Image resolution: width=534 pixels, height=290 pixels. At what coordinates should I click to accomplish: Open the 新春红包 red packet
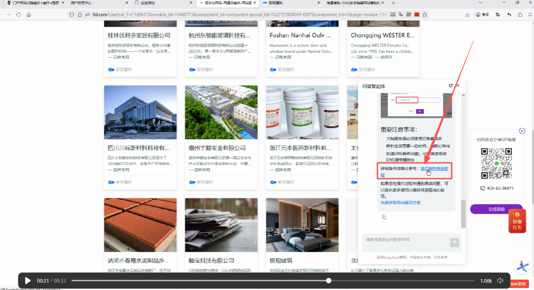pos(517,221)
